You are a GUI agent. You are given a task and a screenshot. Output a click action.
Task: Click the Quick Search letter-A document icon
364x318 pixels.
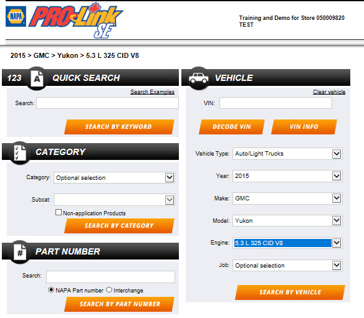37,78
